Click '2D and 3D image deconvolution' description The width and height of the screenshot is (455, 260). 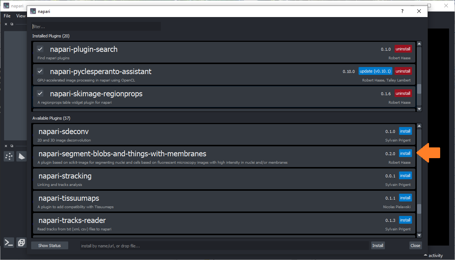pyautogui.click(x=64, y=140)
